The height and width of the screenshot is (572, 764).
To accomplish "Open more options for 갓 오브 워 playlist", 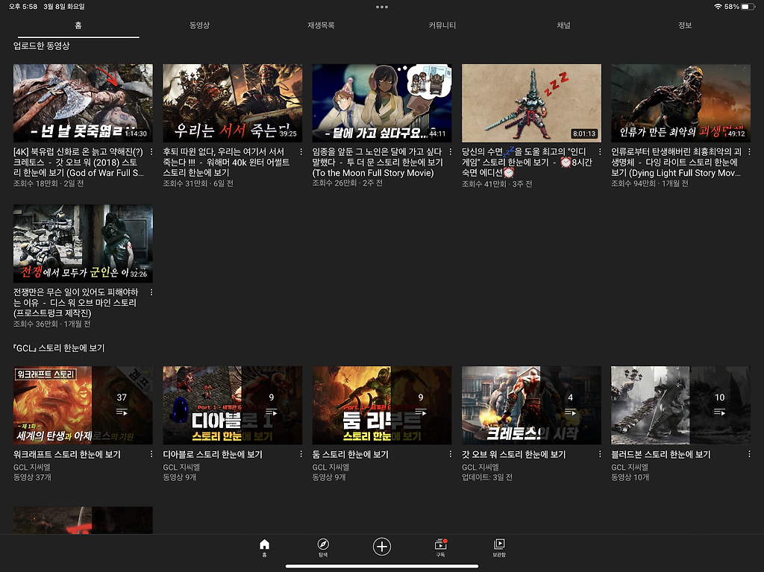I will tap(600, 454).
